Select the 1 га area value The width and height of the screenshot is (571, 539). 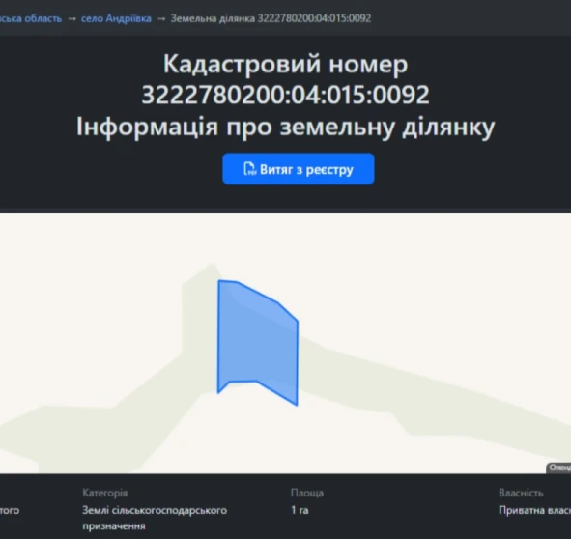(300, 510)
